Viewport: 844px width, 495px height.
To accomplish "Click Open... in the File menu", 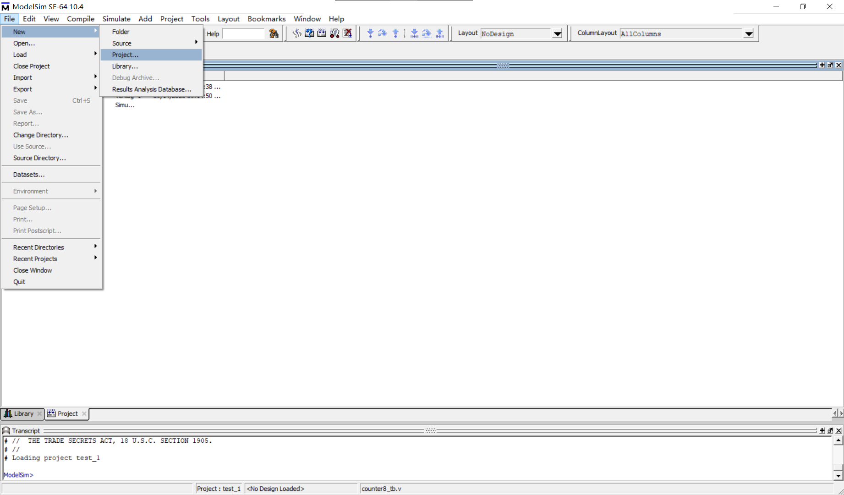I will pos(51,43).
